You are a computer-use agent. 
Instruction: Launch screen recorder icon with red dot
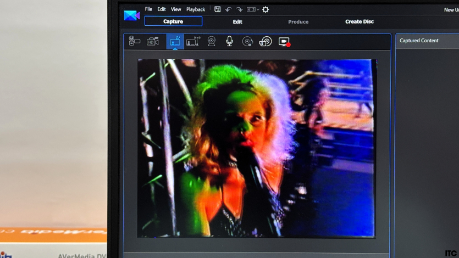pyautogui.click(x=284, y=42)
